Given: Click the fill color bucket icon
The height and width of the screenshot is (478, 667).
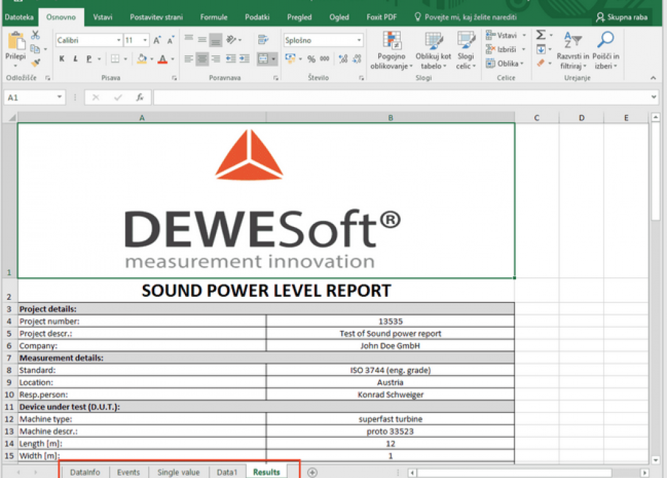Looking at the screenshot, I should (x=142, y=58).
